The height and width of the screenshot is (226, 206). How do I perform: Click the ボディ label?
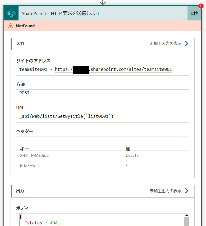click(22, 208)
